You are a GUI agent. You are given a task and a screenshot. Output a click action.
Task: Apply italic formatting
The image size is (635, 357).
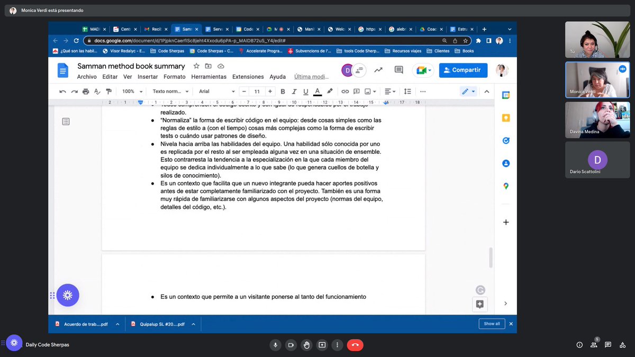pos(294,91)
